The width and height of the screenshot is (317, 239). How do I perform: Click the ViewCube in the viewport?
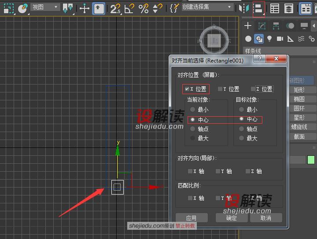tap(214, 41)
